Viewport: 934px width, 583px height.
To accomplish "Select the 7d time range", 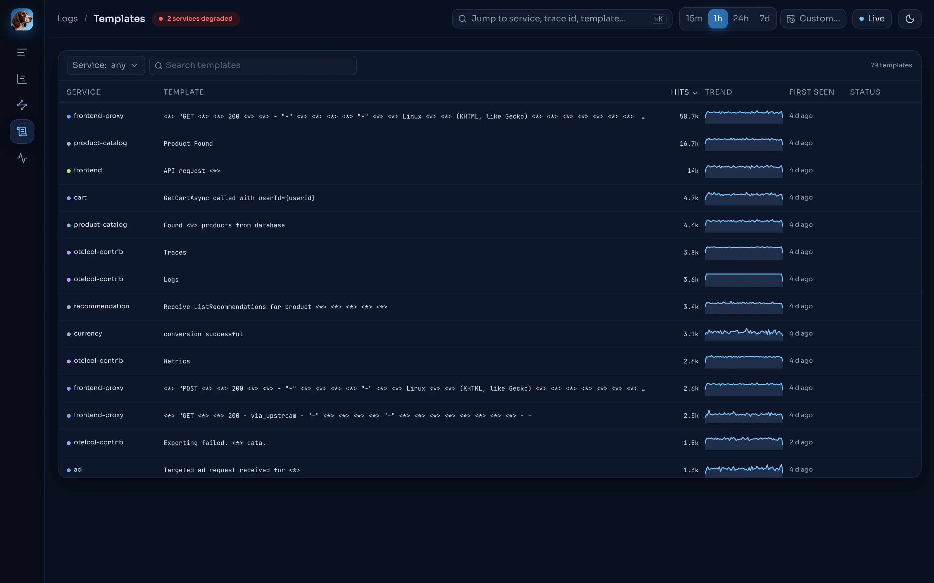I will 764,19.
